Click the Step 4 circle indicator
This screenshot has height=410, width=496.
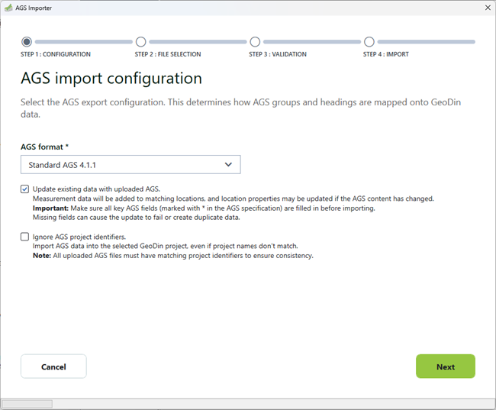coord(369,42)
